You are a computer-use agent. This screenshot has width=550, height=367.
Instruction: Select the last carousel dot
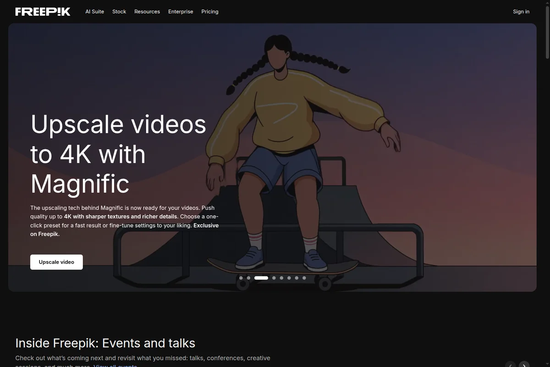tap(304, 278)
